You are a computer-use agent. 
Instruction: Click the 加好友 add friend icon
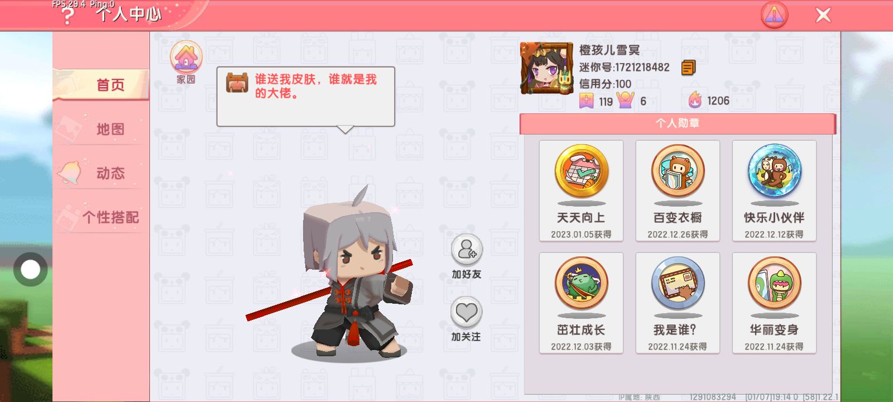[x=467, y=250]
